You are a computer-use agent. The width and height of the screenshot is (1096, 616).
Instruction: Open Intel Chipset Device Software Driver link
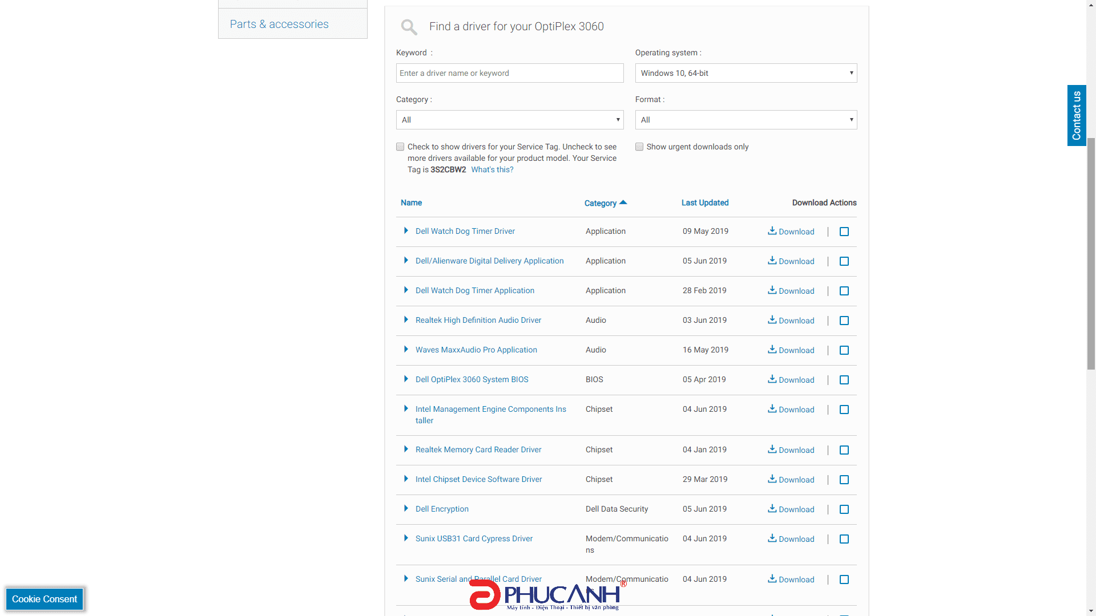click(x=478, y=479)
